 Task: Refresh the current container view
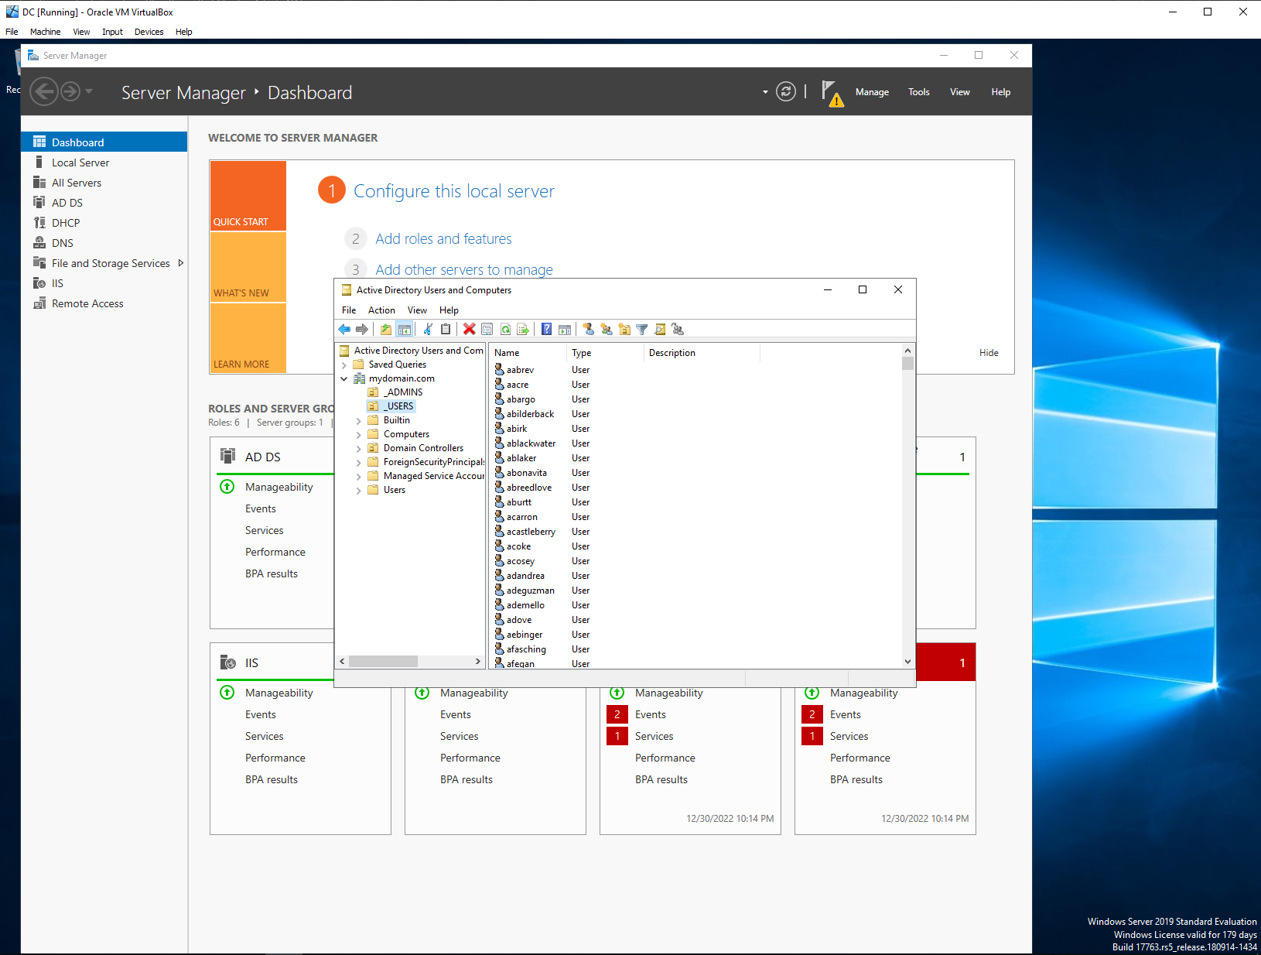[506, 329]
